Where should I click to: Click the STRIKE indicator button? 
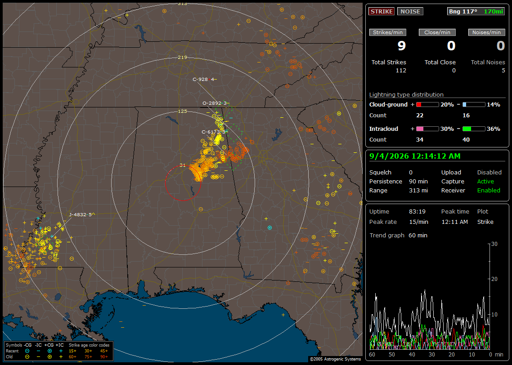click(382, 11)
